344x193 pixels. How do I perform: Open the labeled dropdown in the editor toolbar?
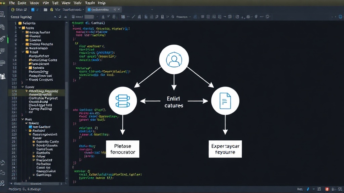pos(183,17)
